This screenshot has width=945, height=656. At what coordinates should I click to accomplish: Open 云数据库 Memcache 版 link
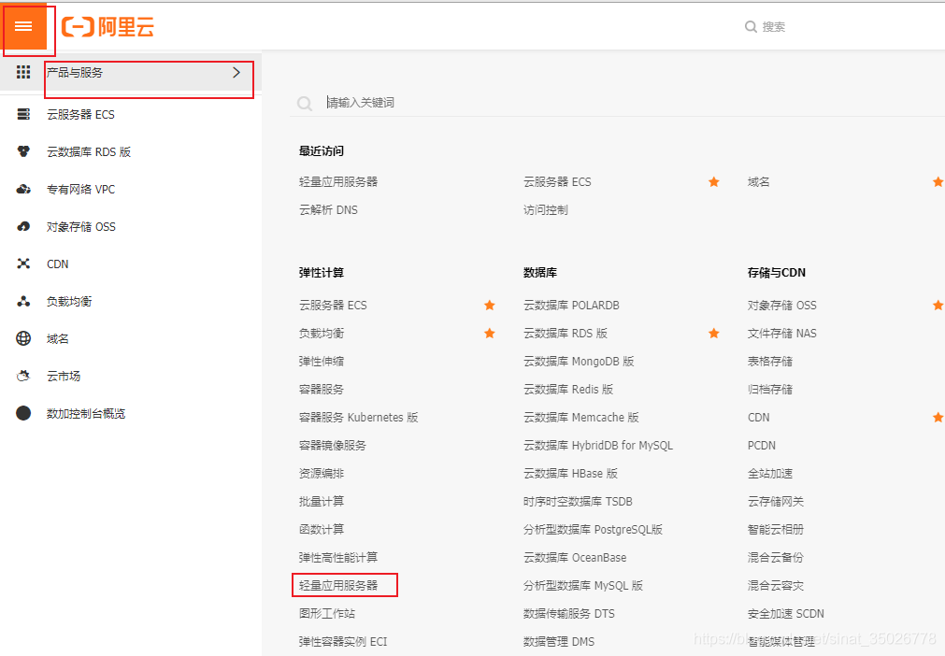click(581, 418)
